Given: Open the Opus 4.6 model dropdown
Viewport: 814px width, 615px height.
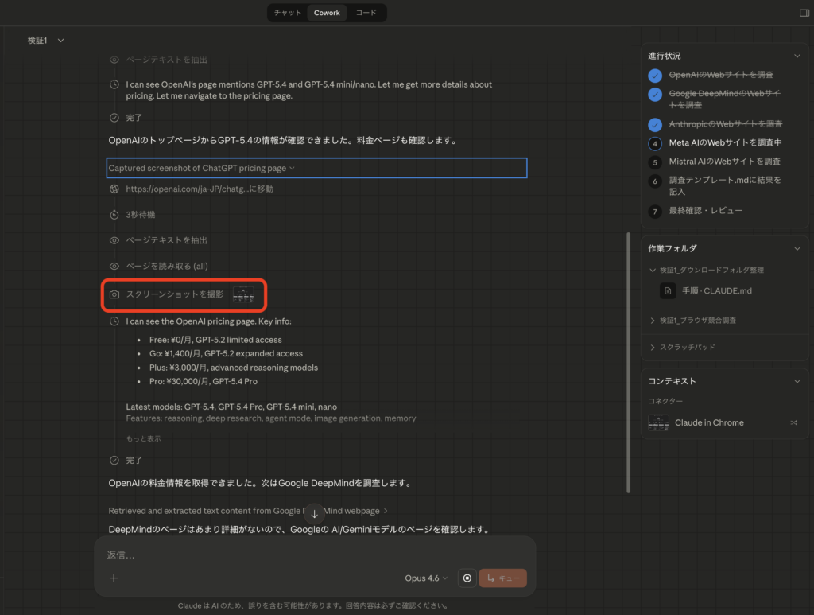Looking at the screenshot, I should (x=426, y=578).
